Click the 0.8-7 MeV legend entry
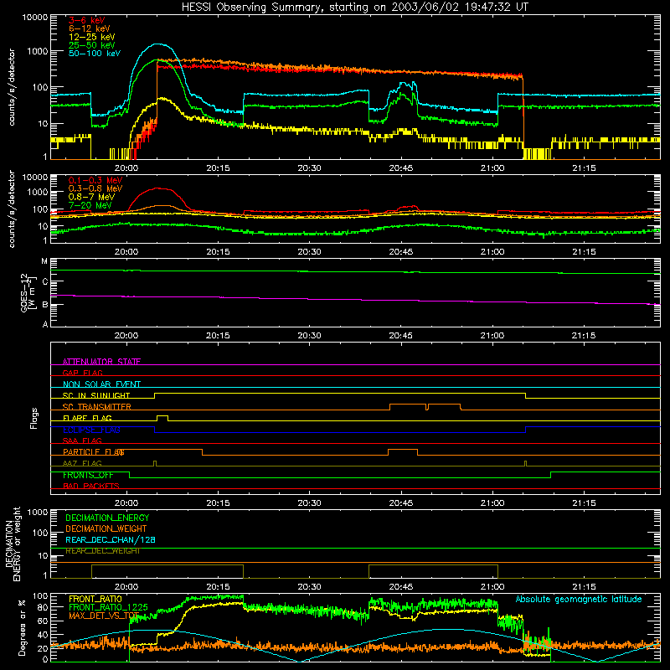The width and height of the screenshot is (670, 670). [91, 197]
